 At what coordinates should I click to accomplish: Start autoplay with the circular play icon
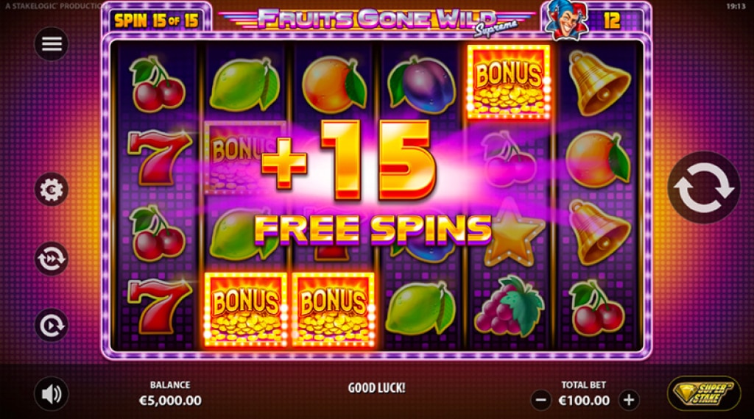coord(52,325)
